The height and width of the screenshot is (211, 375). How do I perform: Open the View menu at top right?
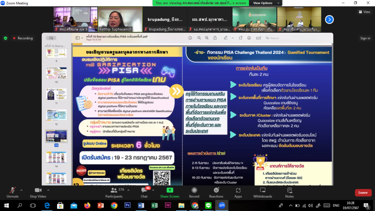[x=364, y=12]
